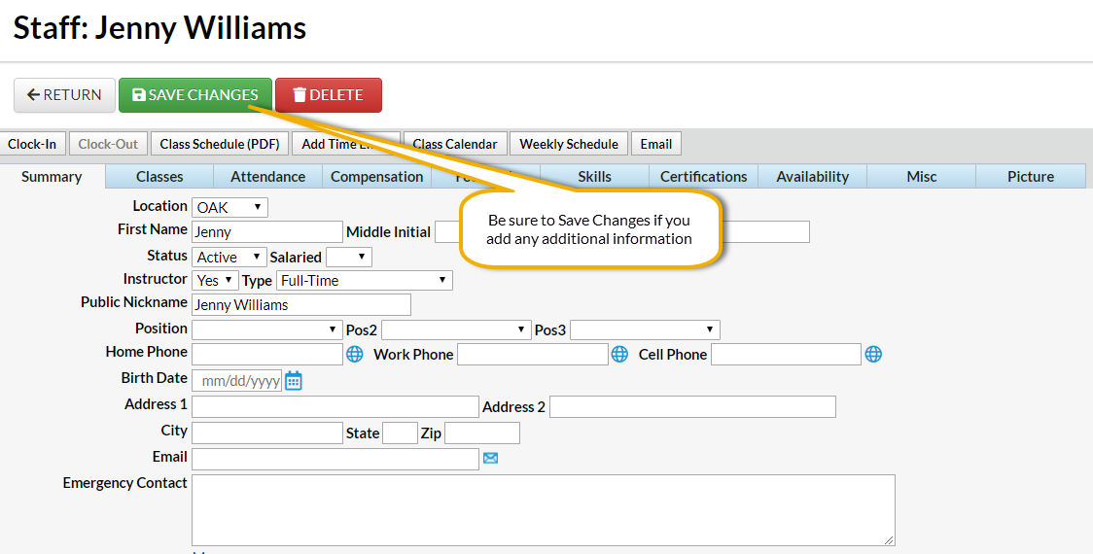1093x554 pixels.
Task: Click the globe icon beside Home Phone
Action: click(355, 354)
